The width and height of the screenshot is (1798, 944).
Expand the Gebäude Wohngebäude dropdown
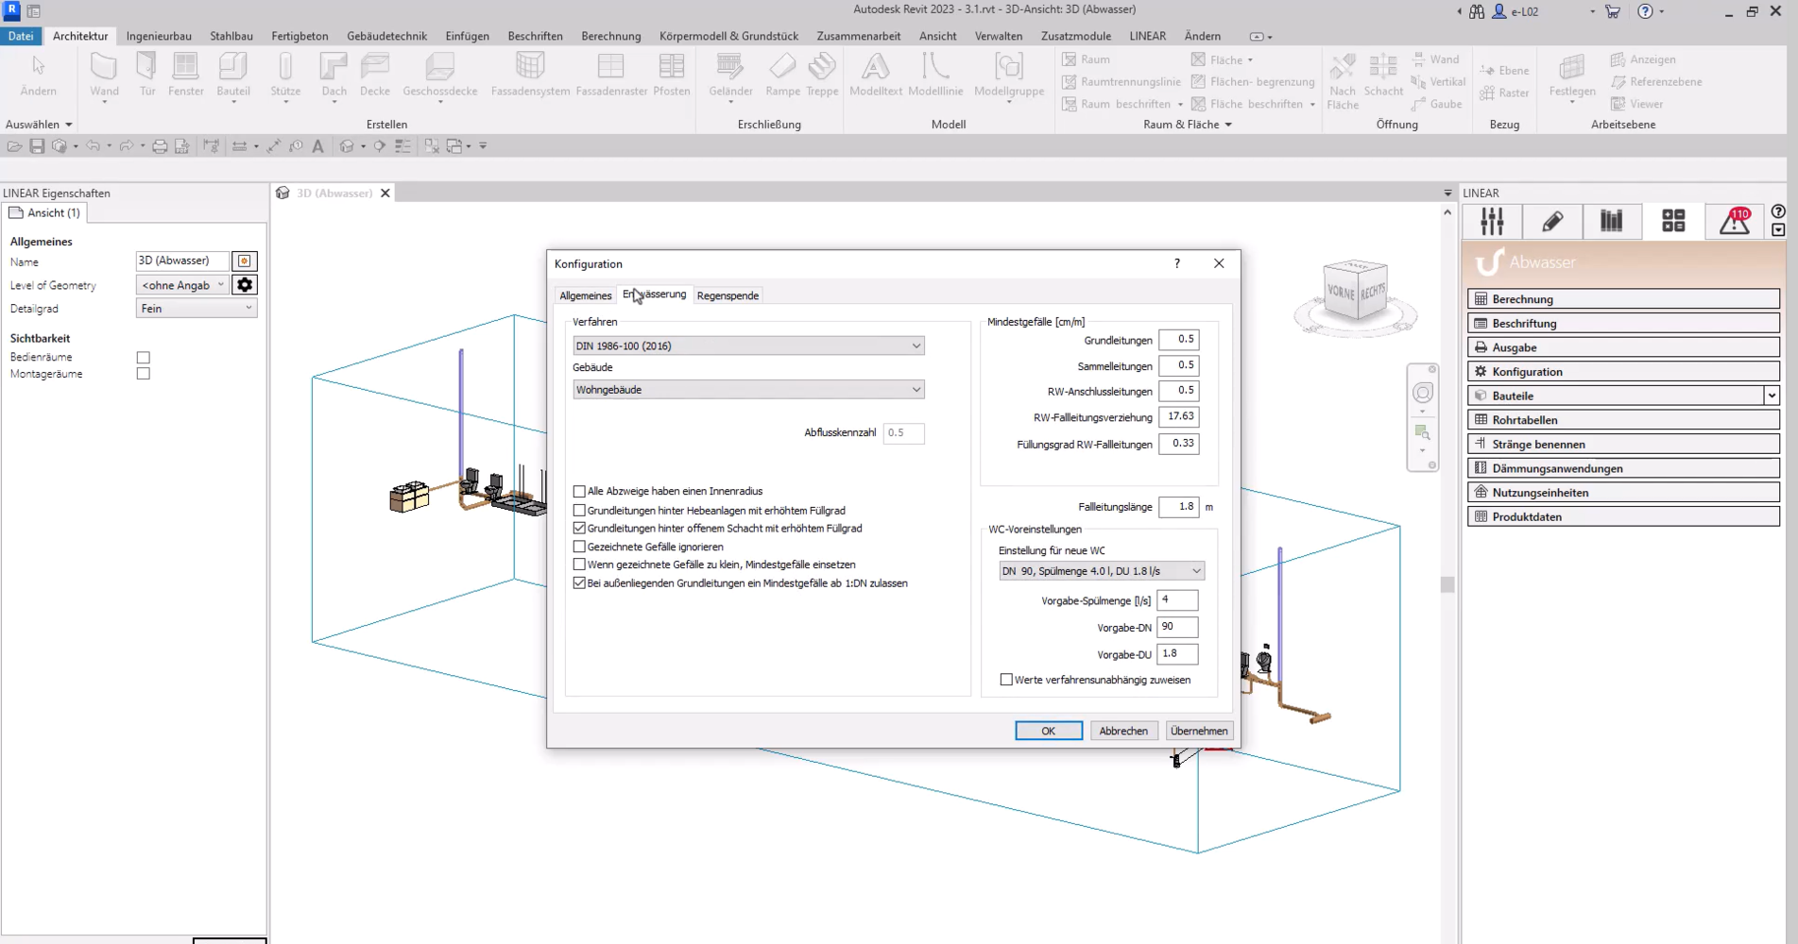point(747,390)
